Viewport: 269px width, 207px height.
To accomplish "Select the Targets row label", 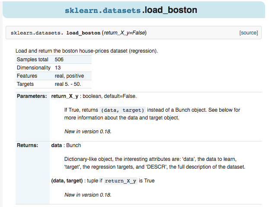I will point(25,84).
